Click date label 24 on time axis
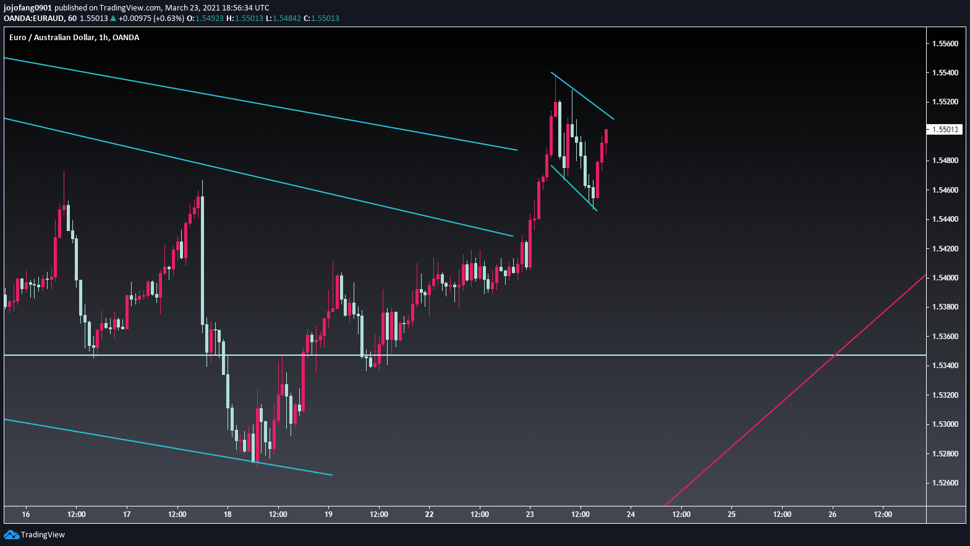This screenshot has height=546, width=970. pyautogui.click(x=631, y=514)
